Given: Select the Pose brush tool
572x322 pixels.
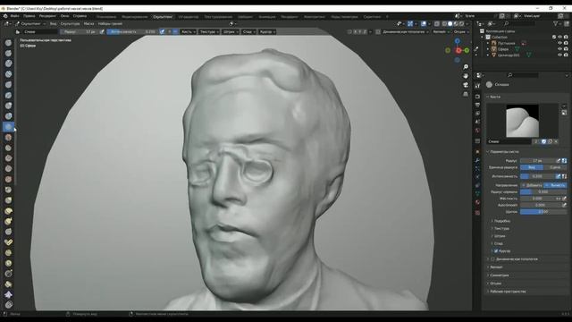Looking at the screenshot, I should click(x=8, y=242).
